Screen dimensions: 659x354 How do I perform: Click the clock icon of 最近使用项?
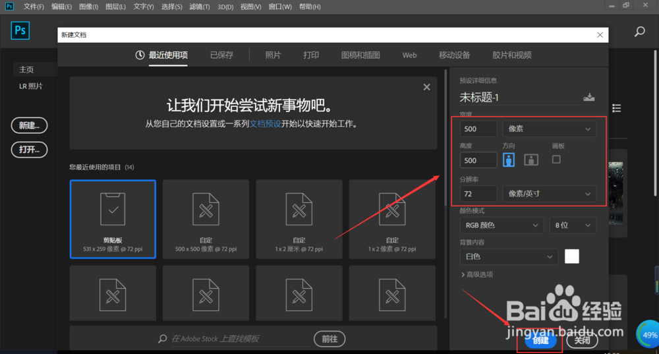[x=140, y=55]
